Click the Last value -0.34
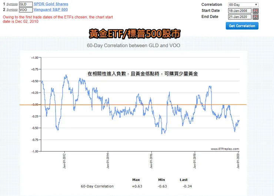 tap(187, 186)
